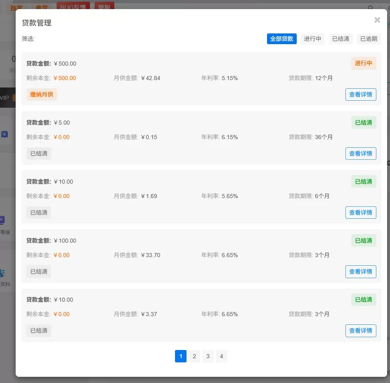
Task: Click monthly payment value ¥42.84
Action: 151,78
